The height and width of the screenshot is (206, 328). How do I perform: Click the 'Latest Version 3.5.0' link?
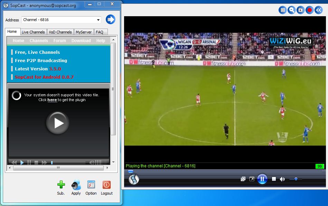click(x=38, y=69)
